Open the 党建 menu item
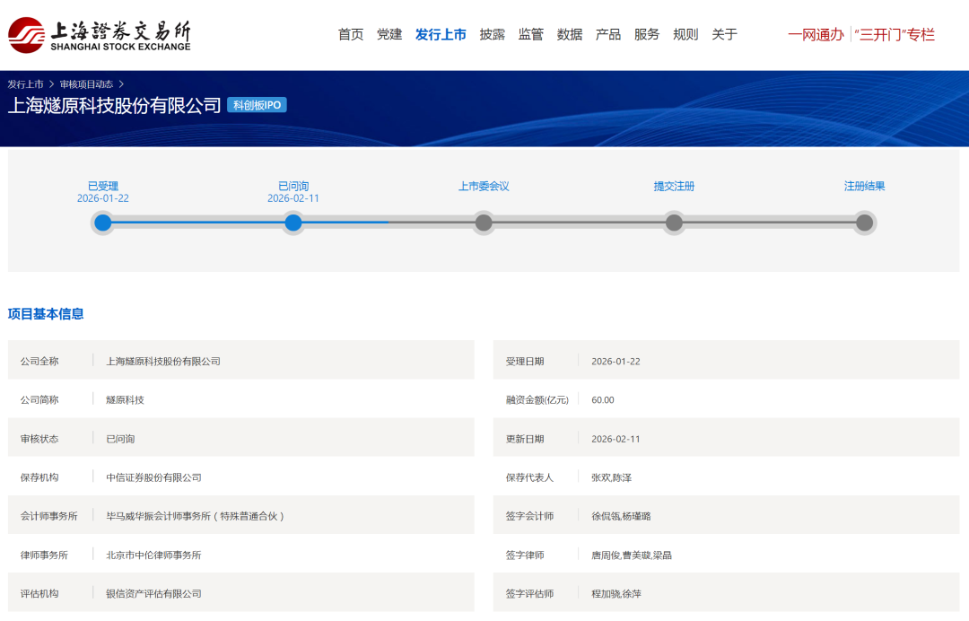The height and width of the screenshot is (621, 969). point(389,35)
